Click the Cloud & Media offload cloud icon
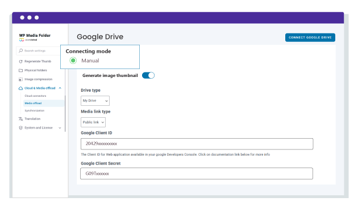Screen dimensions: 358x210 pyautogui.click(x=21, y=88)
